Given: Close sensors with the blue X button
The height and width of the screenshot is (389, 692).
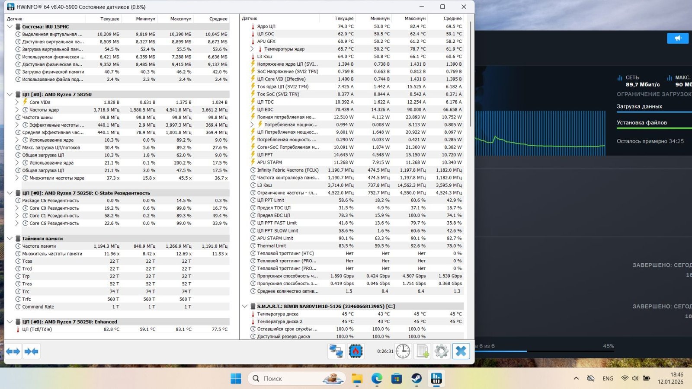Looking at the screenshot, I should tap(461, 351).
